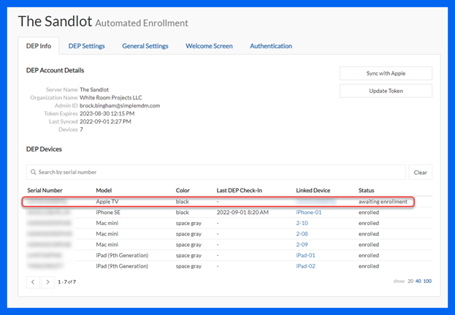
Task: Click the White Room Projects LLC organization name
Action: coord(111,97)
